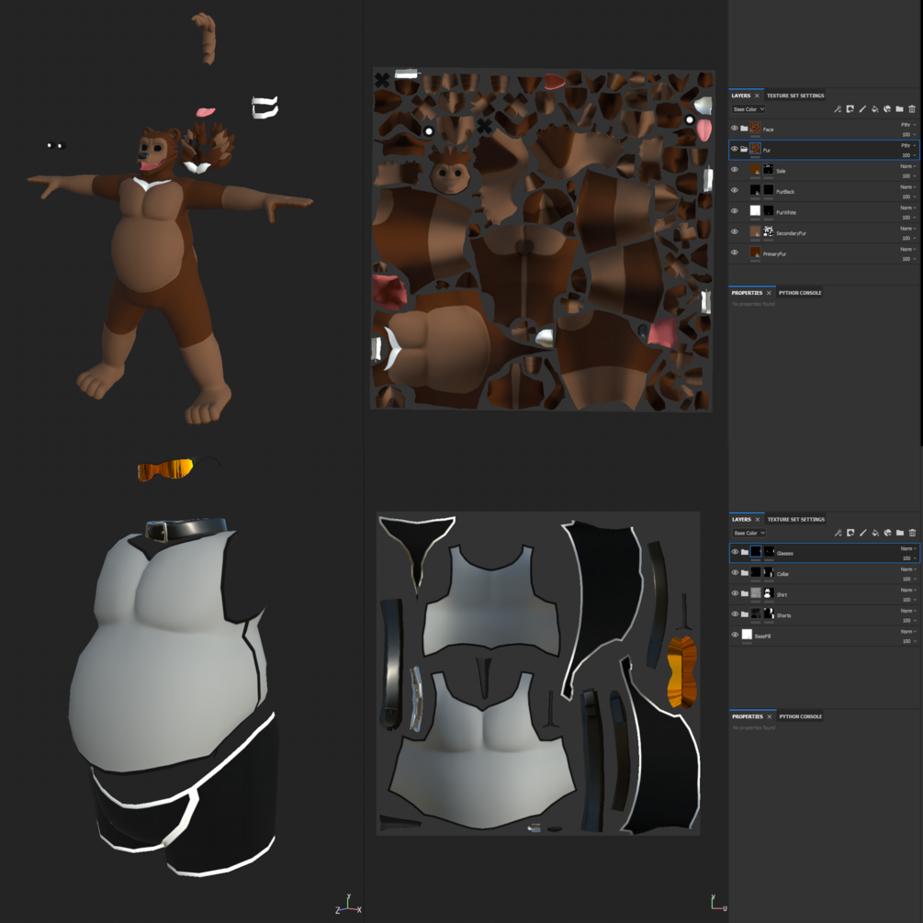Hide the Sole layer
Image resolution: width=923 pixels, height=923 pixels.
(x=734, y=170)
